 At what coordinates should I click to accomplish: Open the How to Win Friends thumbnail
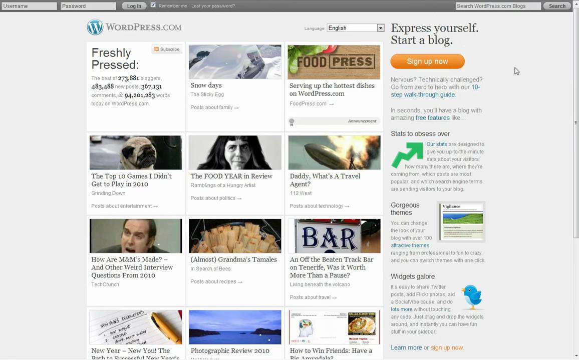[334, 327]
